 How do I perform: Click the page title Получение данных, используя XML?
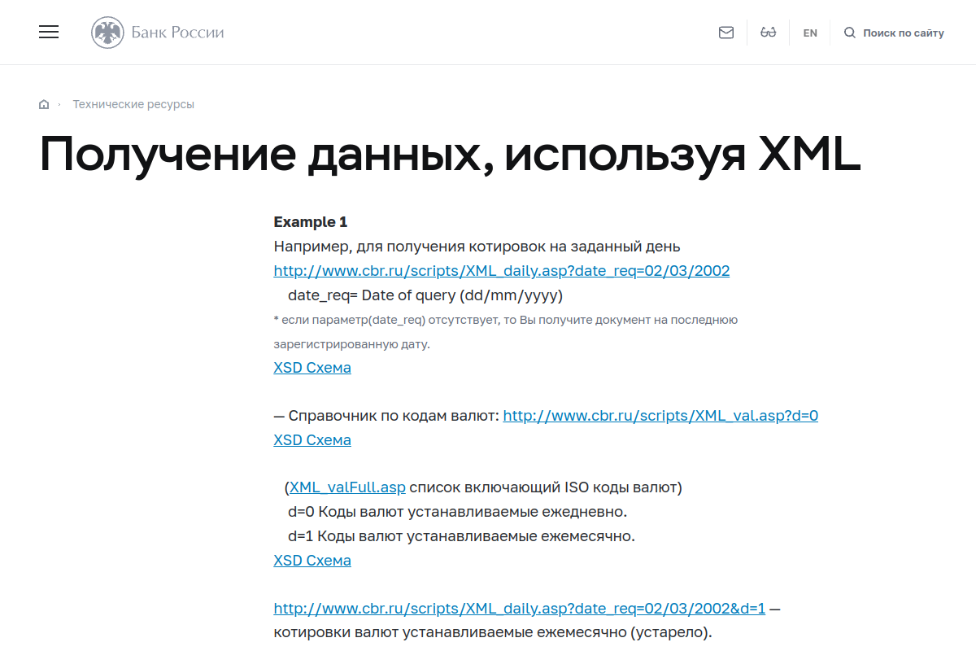pos(450,155)
